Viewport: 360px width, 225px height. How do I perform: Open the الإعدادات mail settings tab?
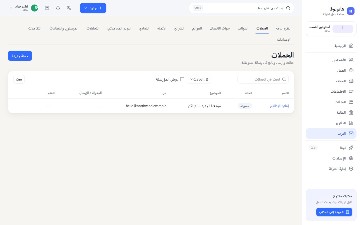pyautogui.click(x=284, y=39)
